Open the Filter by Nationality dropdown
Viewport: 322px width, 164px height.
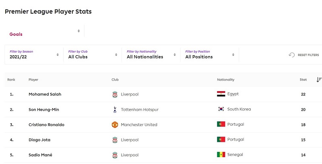tap(151, 54)
